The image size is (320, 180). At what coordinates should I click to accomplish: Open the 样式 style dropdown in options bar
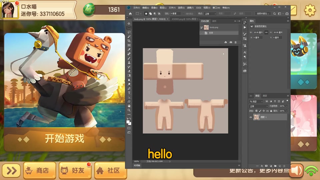coord(210,14)
